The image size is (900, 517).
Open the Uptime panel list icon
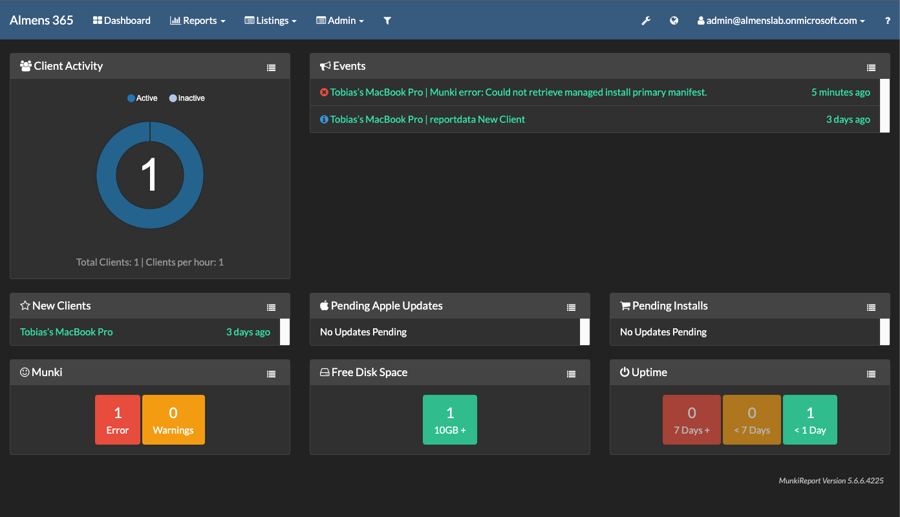871,374
